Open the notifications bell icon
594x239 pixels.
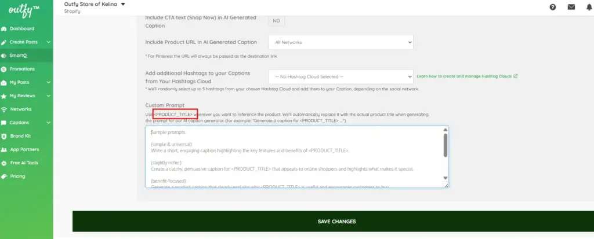pos(589,7)
